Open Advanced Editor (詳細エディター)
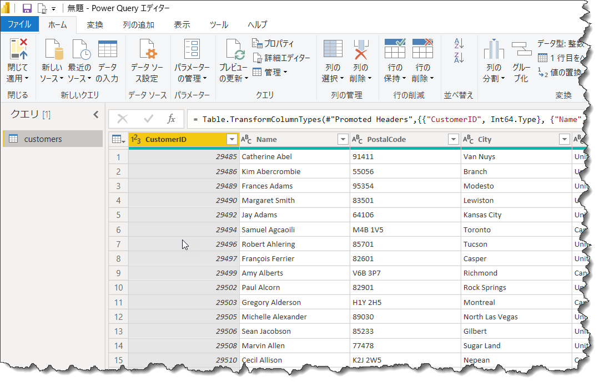The image size is (604, 387). pos(281,58)
